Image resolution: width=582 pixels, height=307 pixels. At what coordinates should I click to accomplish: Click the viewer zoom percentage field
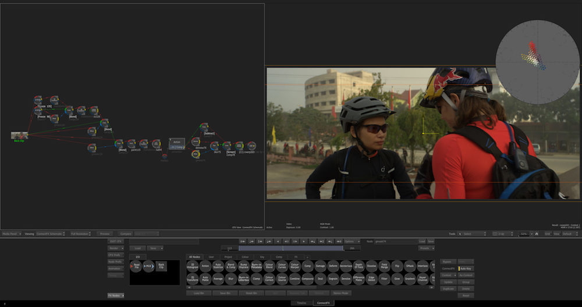tap(524, 234)
